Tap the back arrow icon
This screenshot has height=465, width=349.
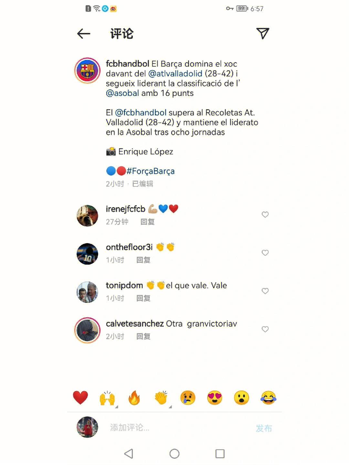[84, 34]
